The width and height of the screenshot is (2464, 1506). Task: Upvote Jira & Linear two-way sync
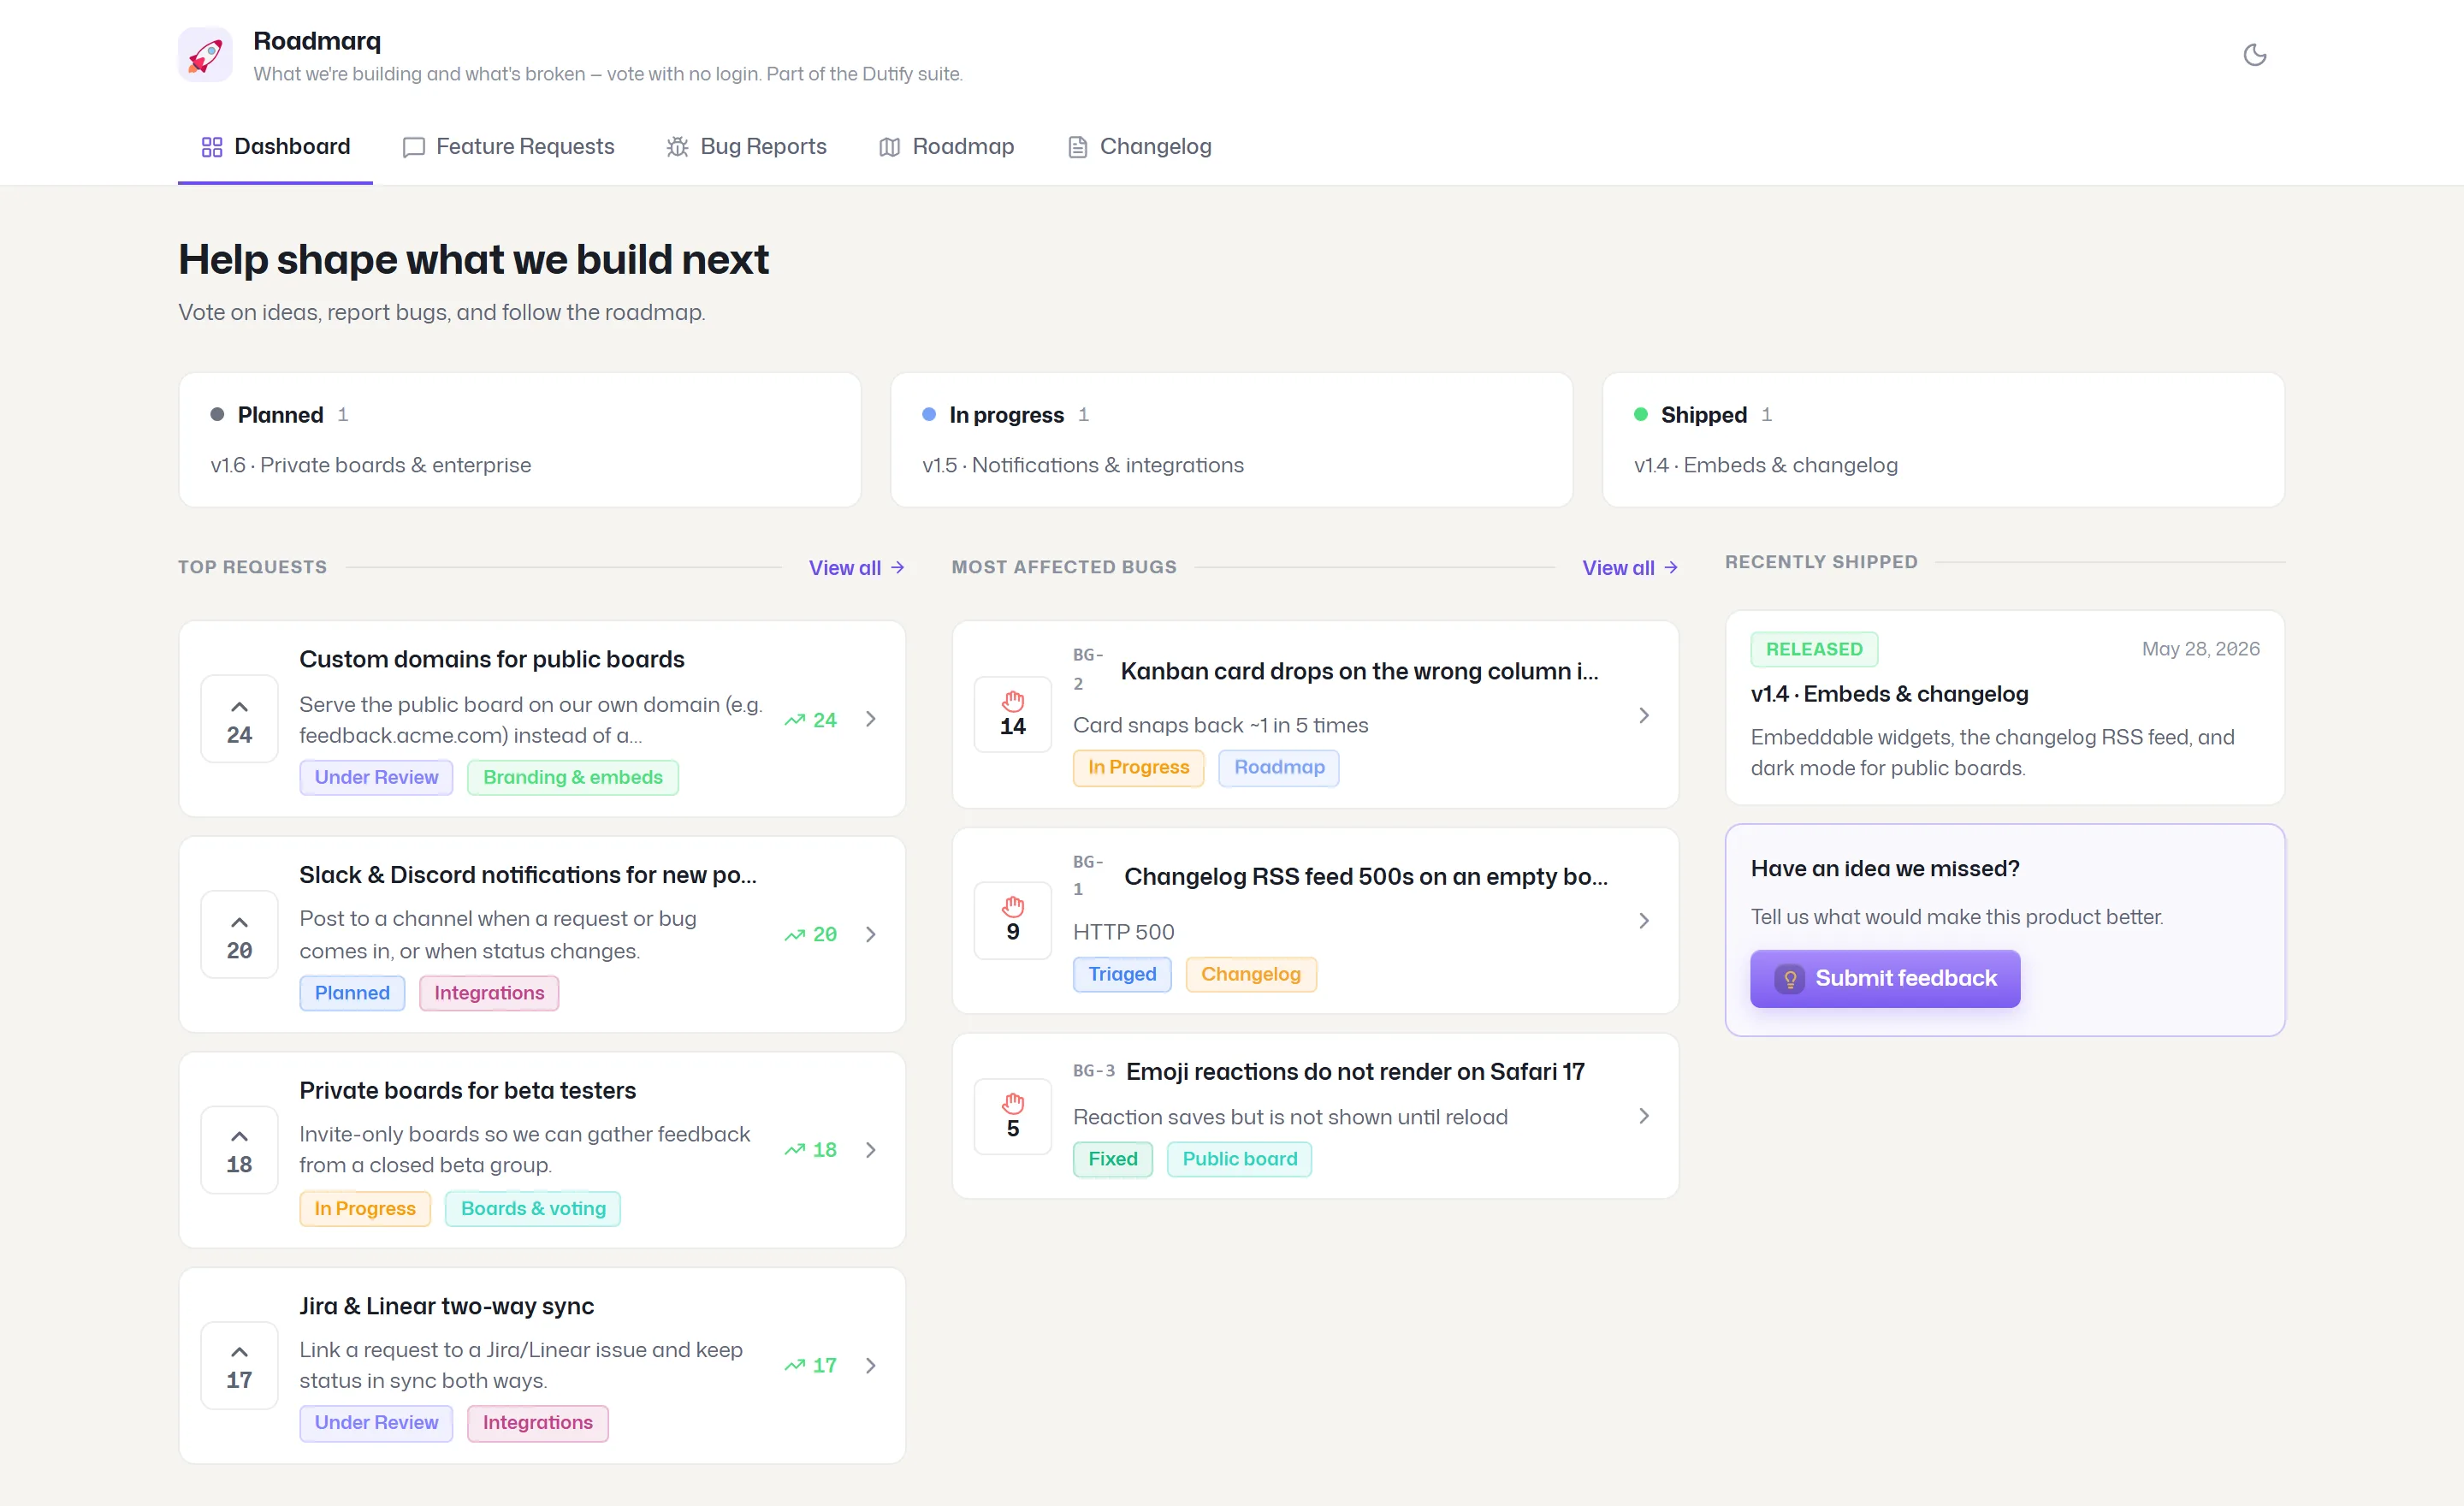(x=239, y=1366)
